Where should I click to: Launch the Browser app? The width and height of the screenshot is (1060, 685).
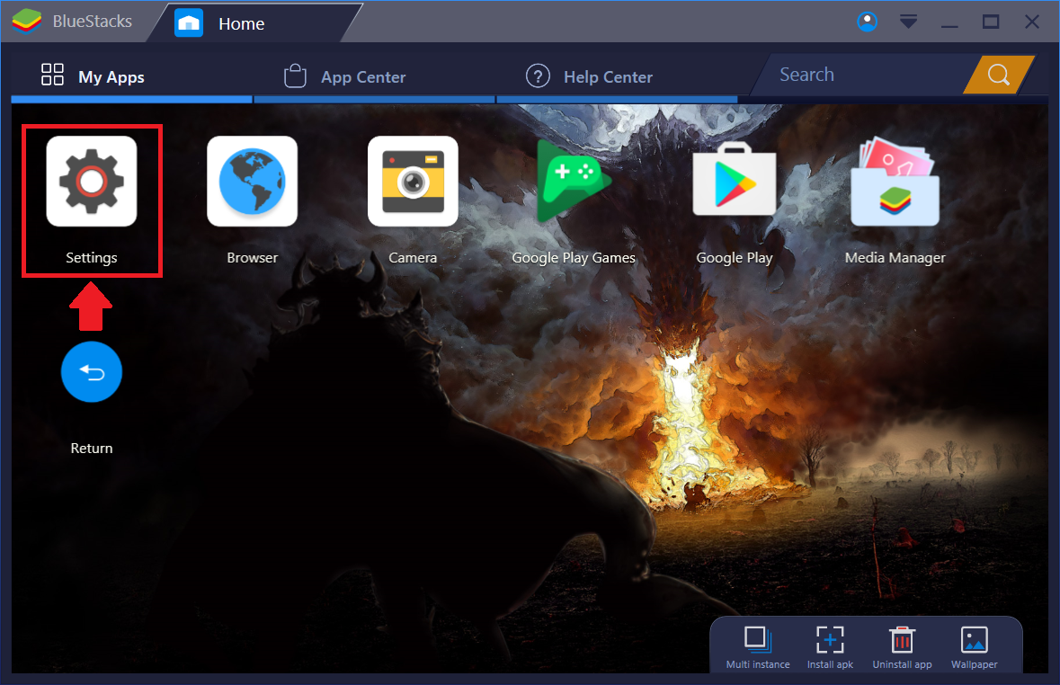(252, 182)
